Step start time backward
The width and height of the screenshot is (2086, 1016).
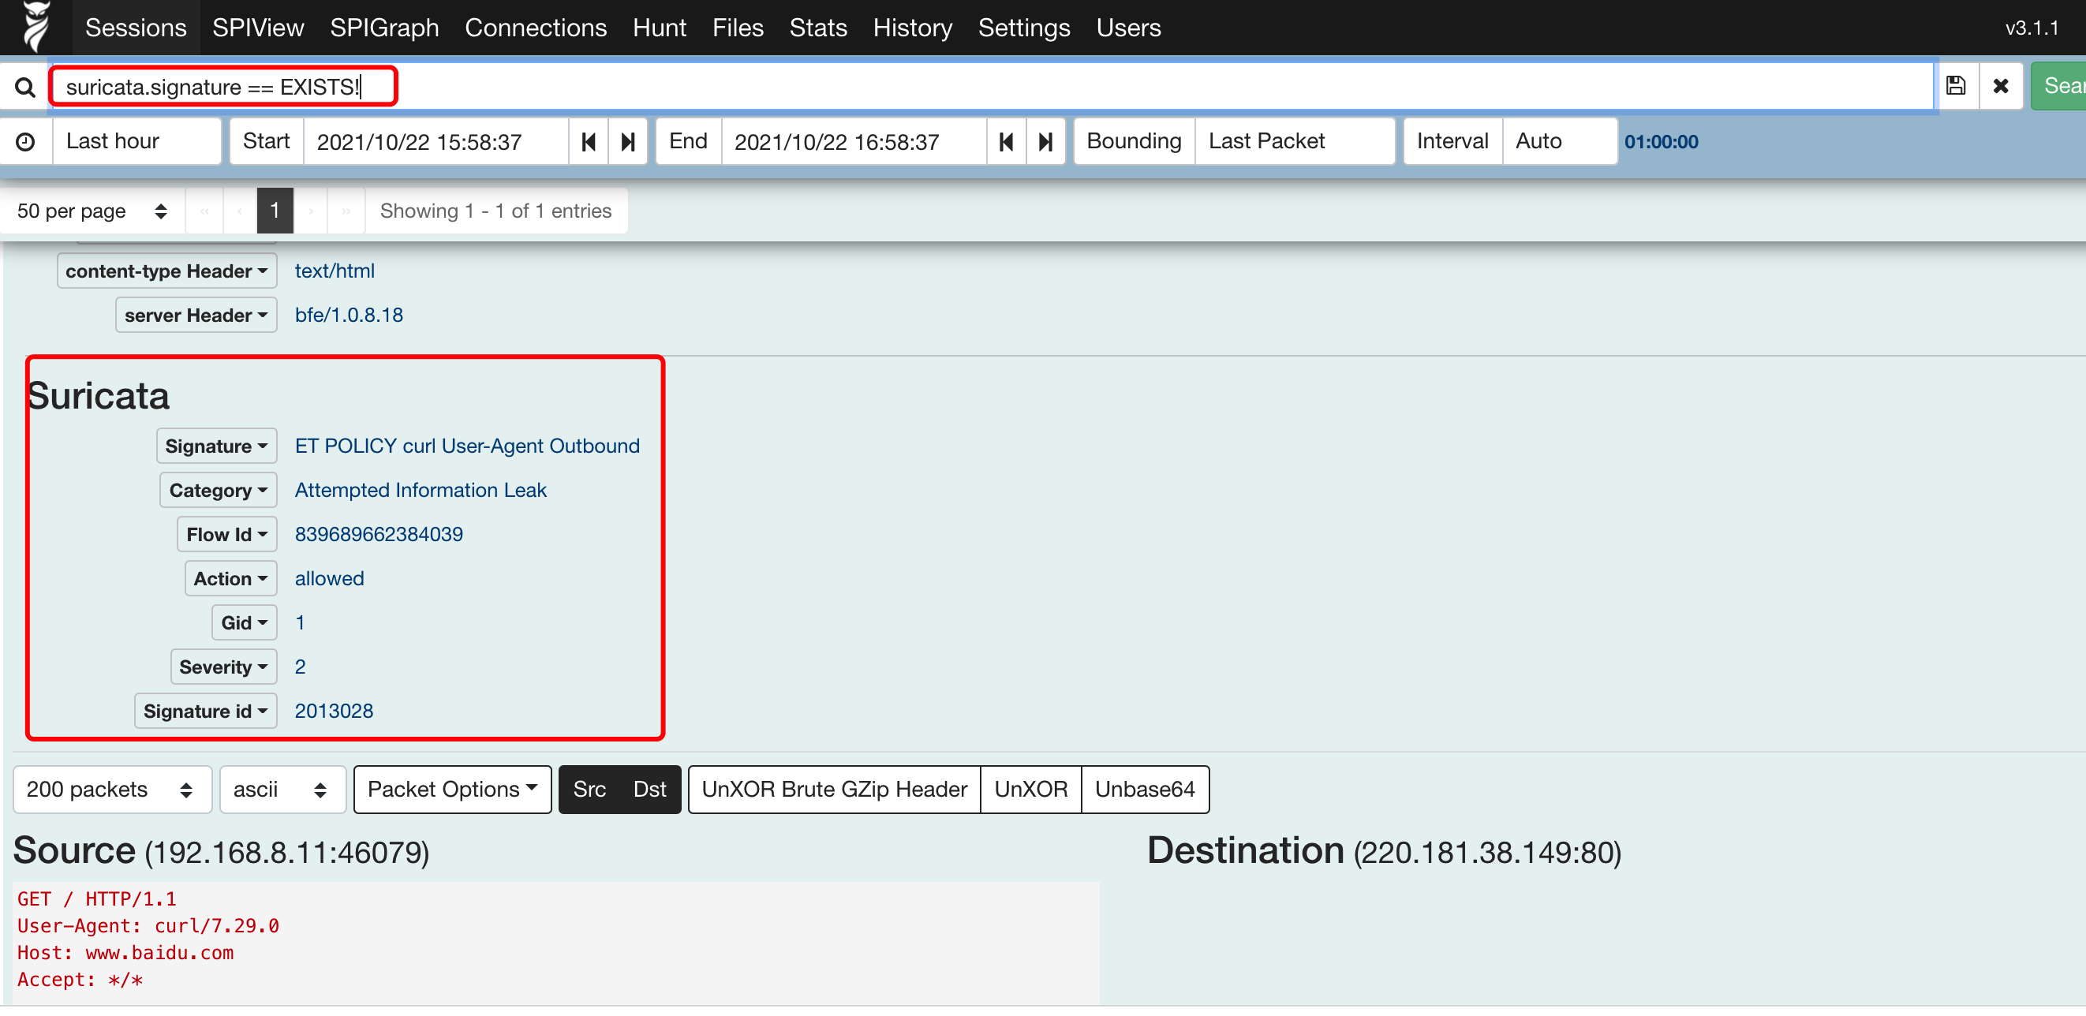tap(589, 142)
